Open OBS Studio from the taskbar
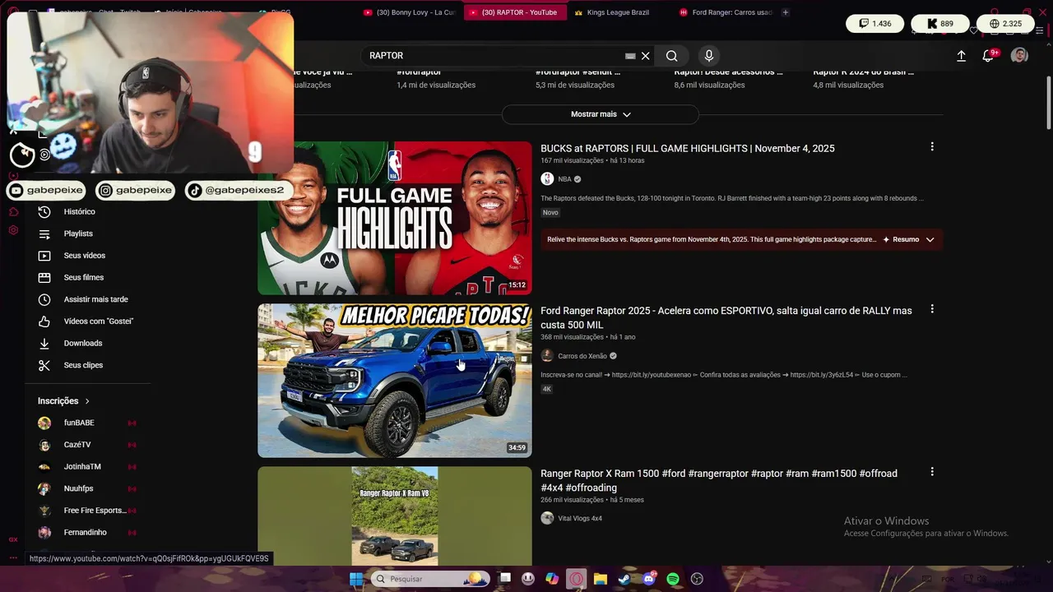The image size is (1053, 592). pos(698,579)
